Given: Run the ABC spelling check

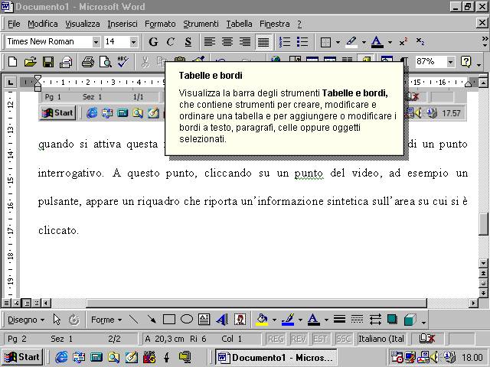Looking at the screenshot, I should pos(122,62).
